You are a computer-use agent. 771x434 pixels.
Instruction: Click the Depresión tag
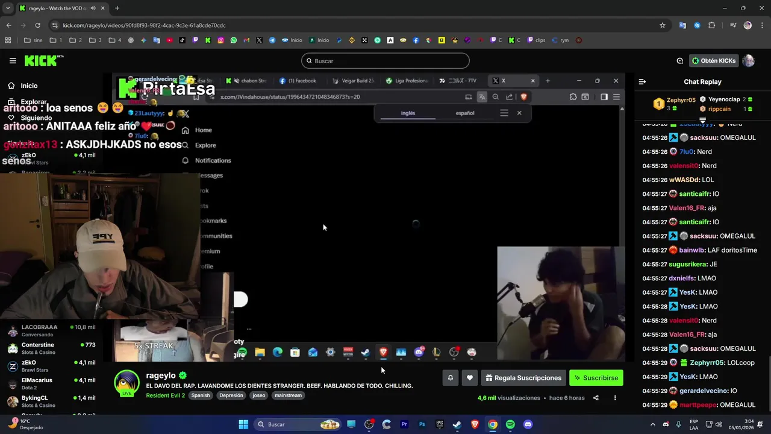click(x=231, y=395)
